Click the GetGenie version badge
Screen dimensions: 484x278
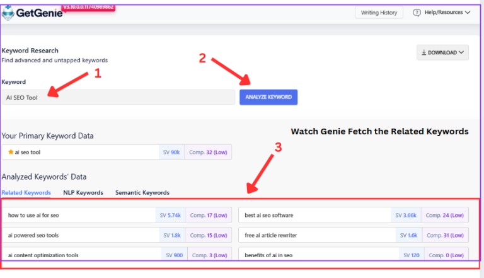click(x=88, y=8)
